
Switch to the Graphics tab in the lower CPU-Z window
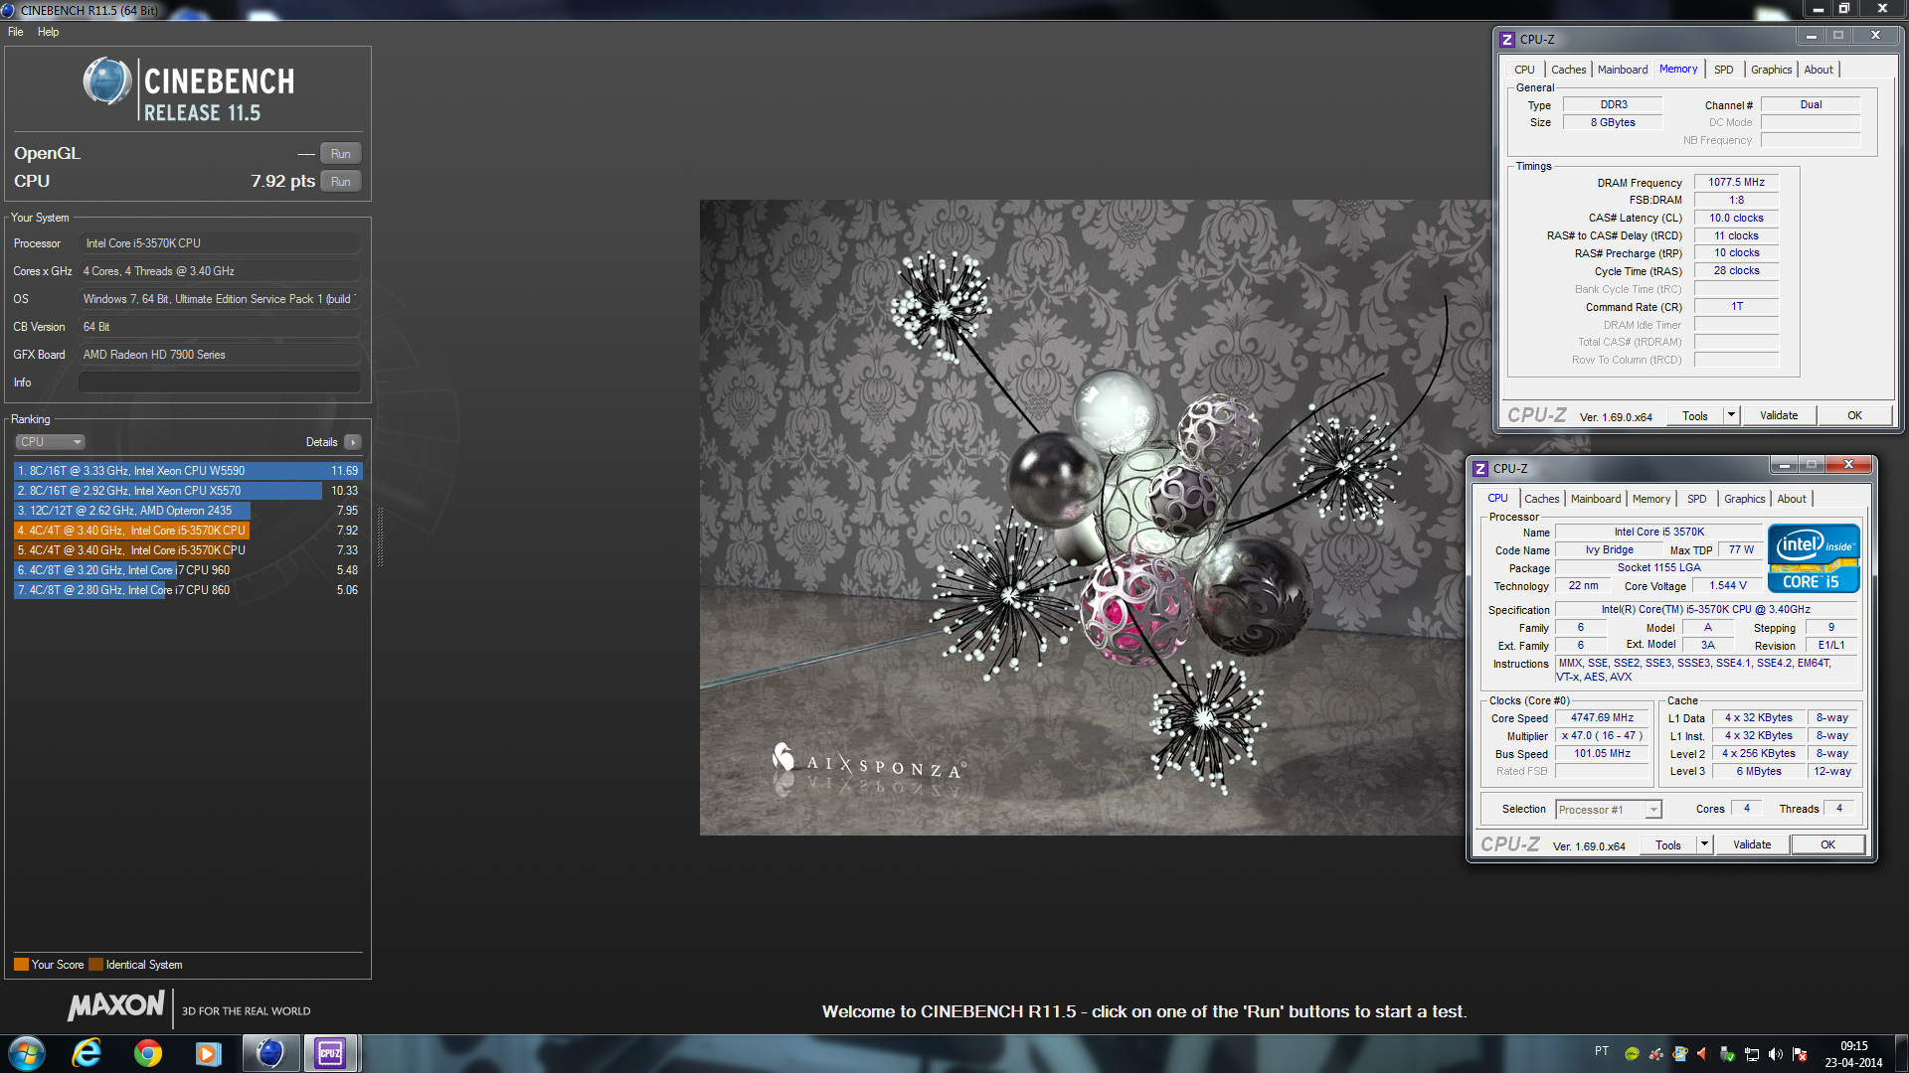coord(1744,499)
